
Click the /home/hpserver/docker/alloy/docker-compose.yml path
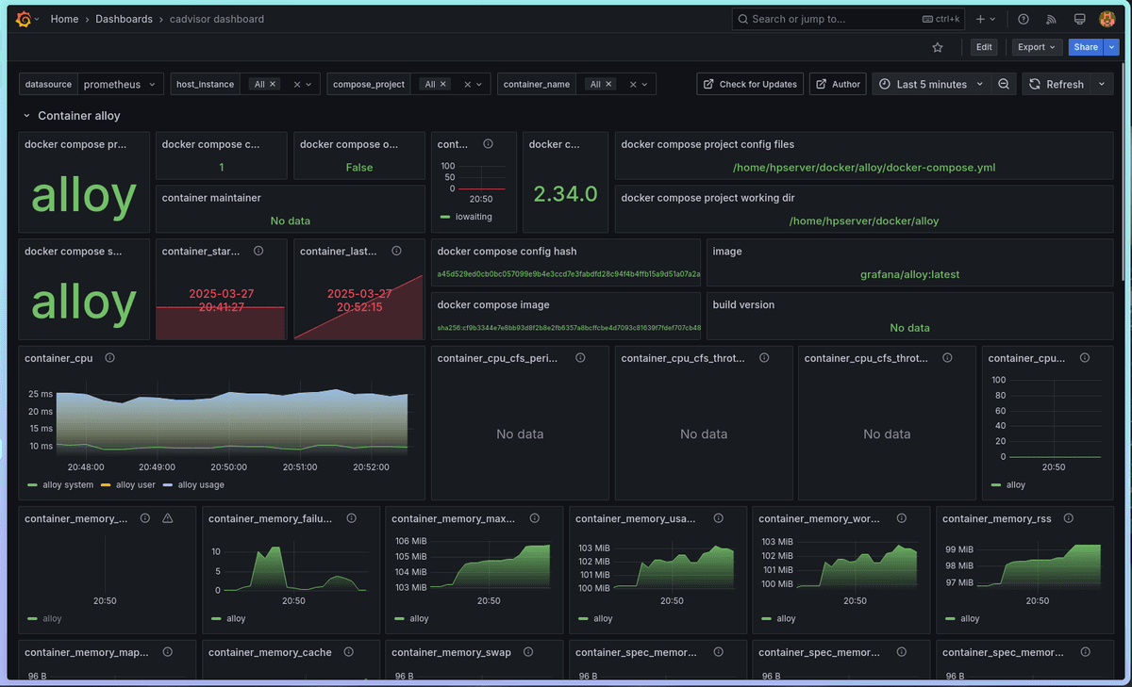pos(864,168)
